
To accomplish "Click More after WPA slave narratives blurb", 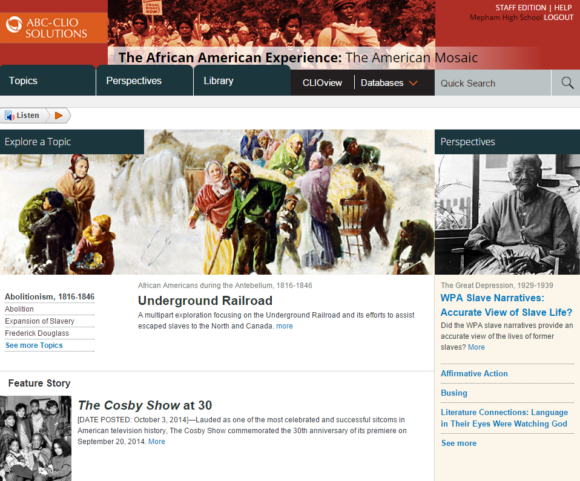I will [x=476, y=347].
